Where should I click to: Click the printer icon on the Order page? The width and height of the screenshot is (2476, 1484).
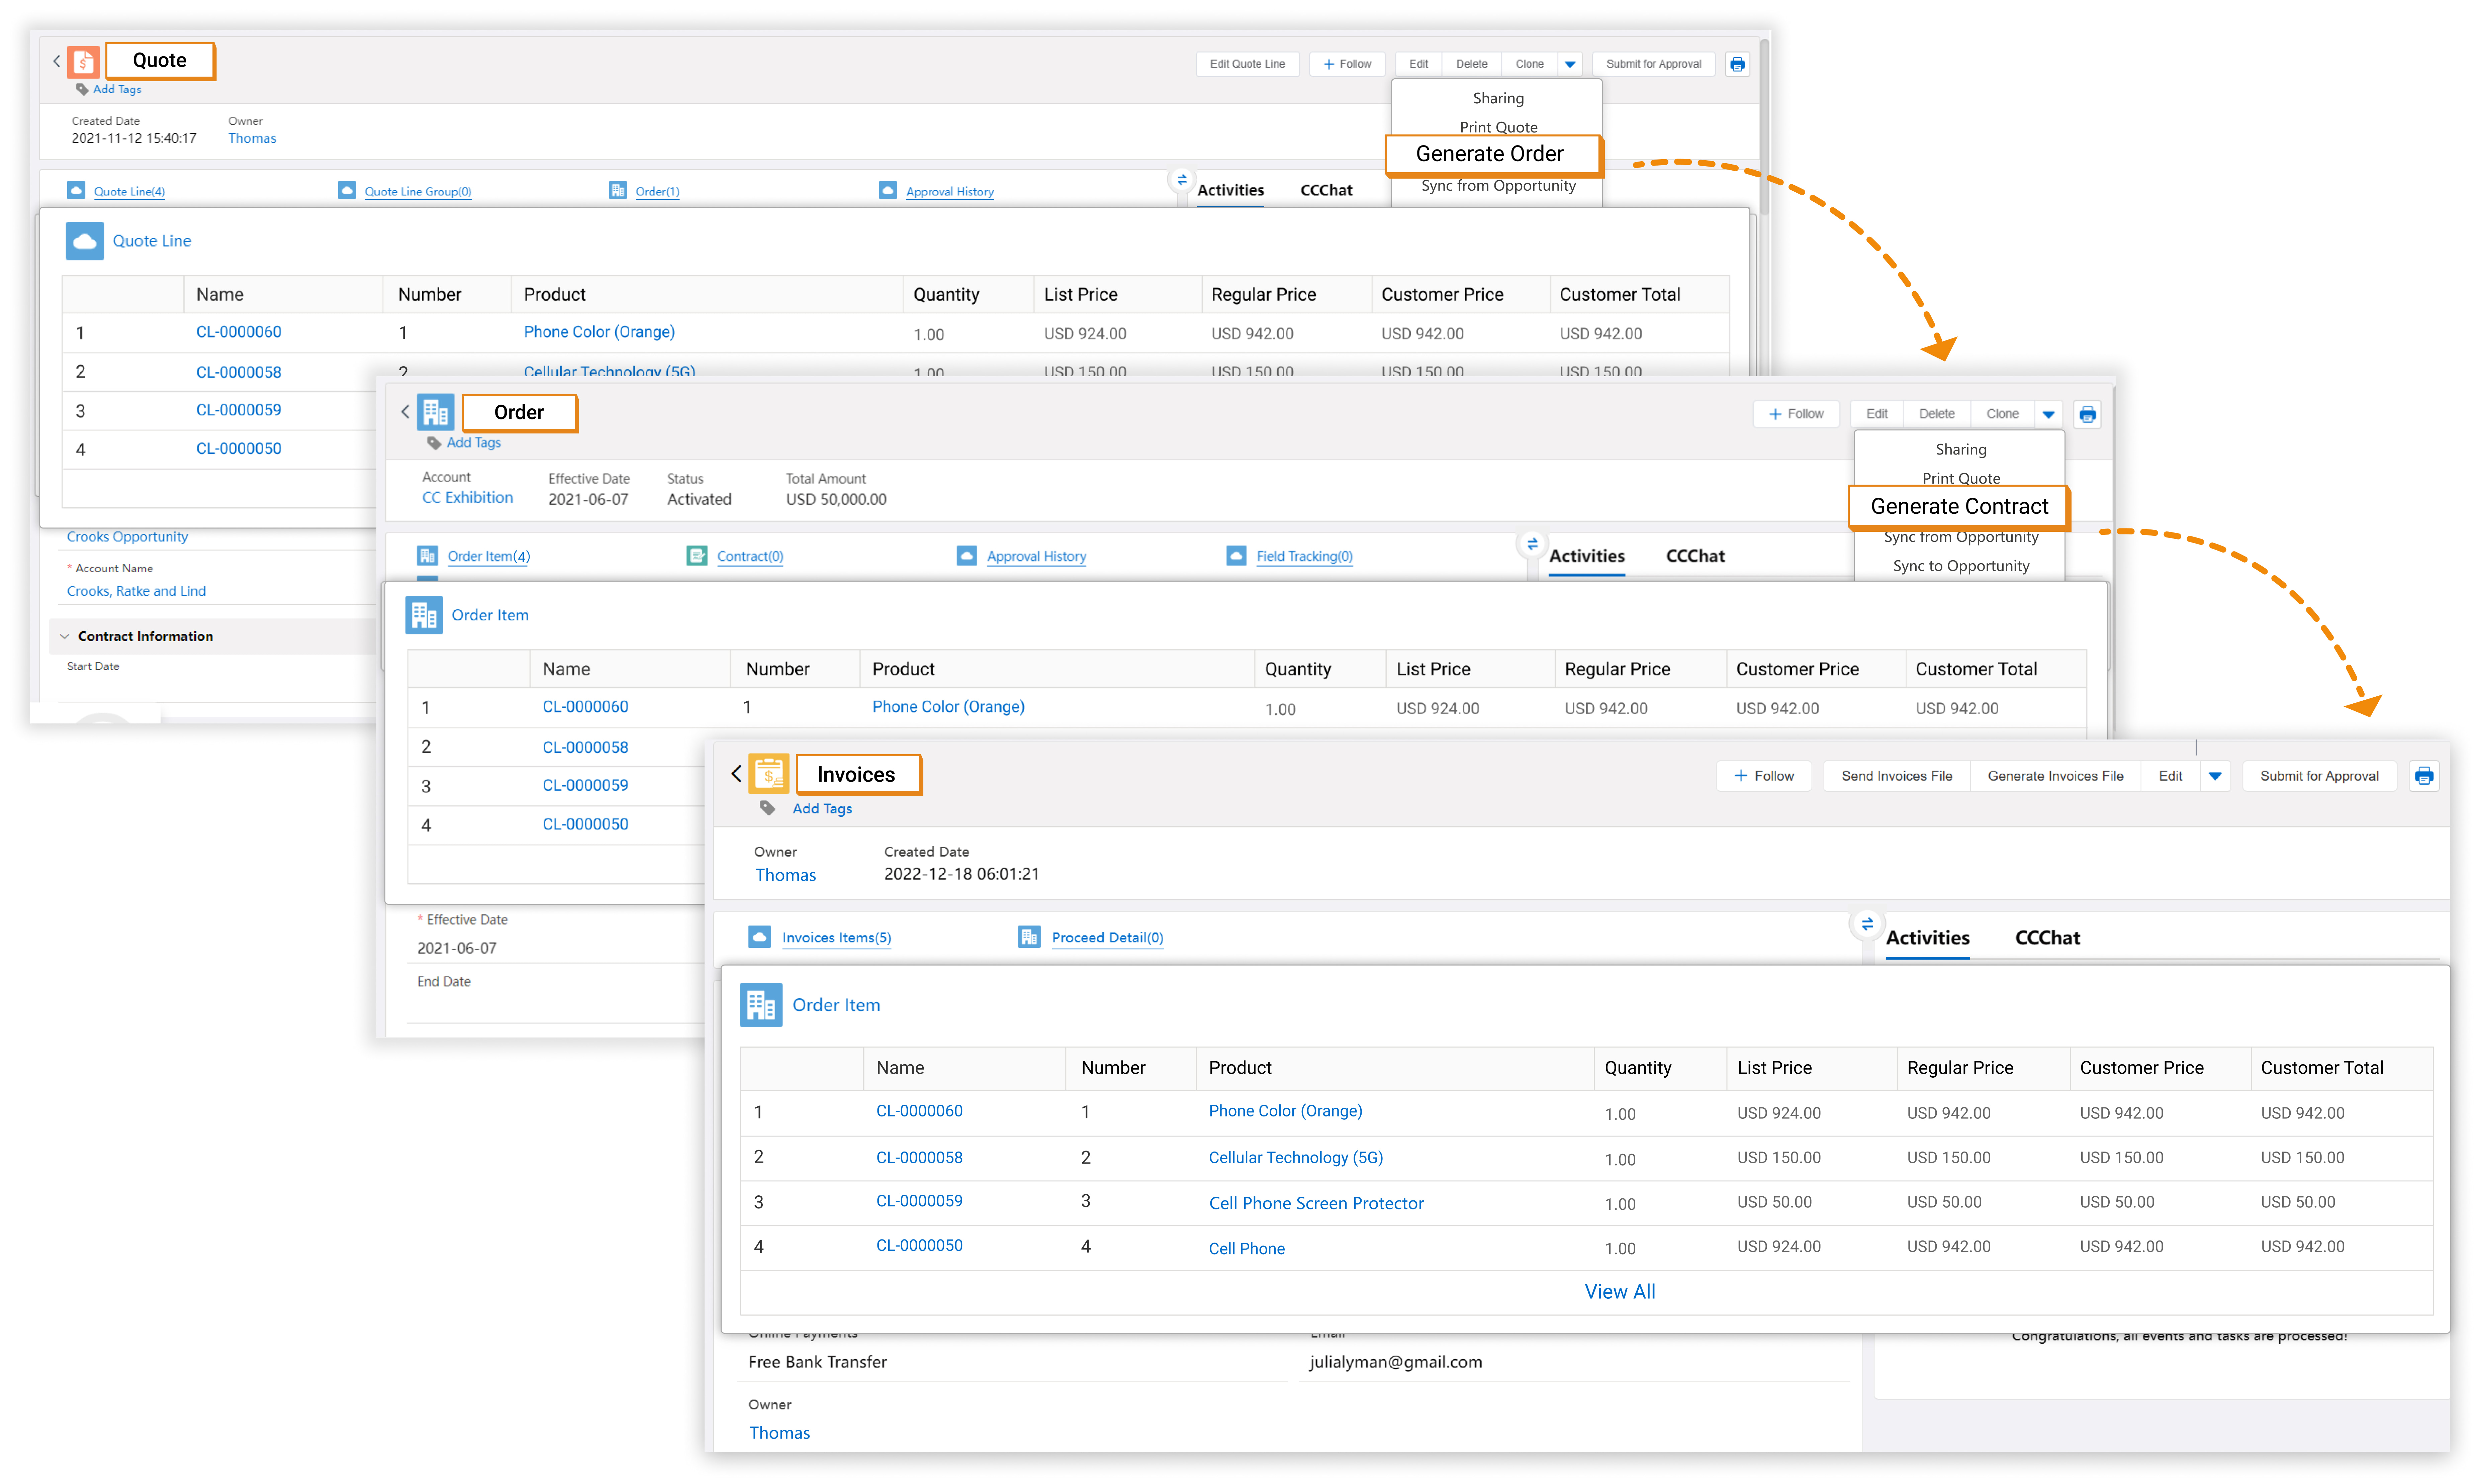point(2087,414)
